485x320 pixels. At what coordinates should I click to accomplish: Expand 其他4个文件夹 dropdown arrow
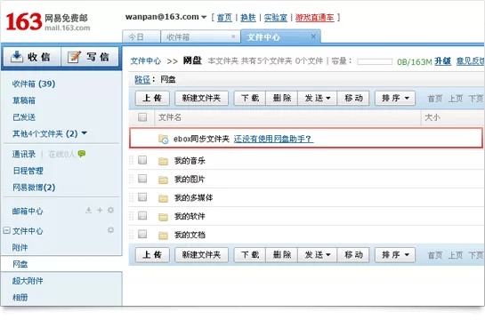85,133
